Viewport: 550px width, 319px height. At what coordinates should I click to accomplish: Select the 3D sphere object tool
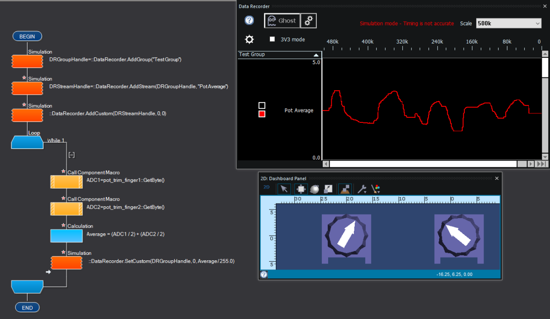(x=316, y=188)
